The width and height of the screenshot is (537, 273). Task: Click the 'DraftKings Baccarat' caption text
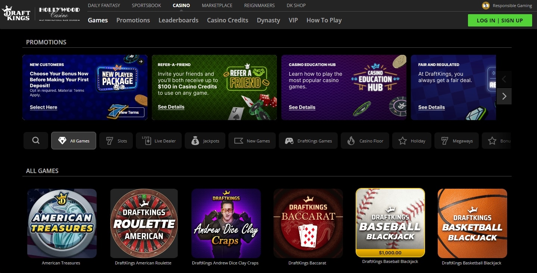(307, 263)
